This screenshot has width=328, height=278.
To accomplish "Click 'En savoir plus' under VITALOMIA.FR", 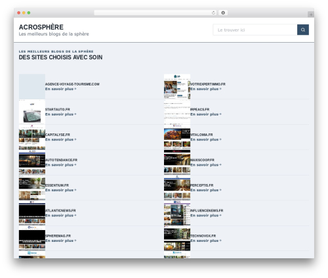I will (206, 139).
